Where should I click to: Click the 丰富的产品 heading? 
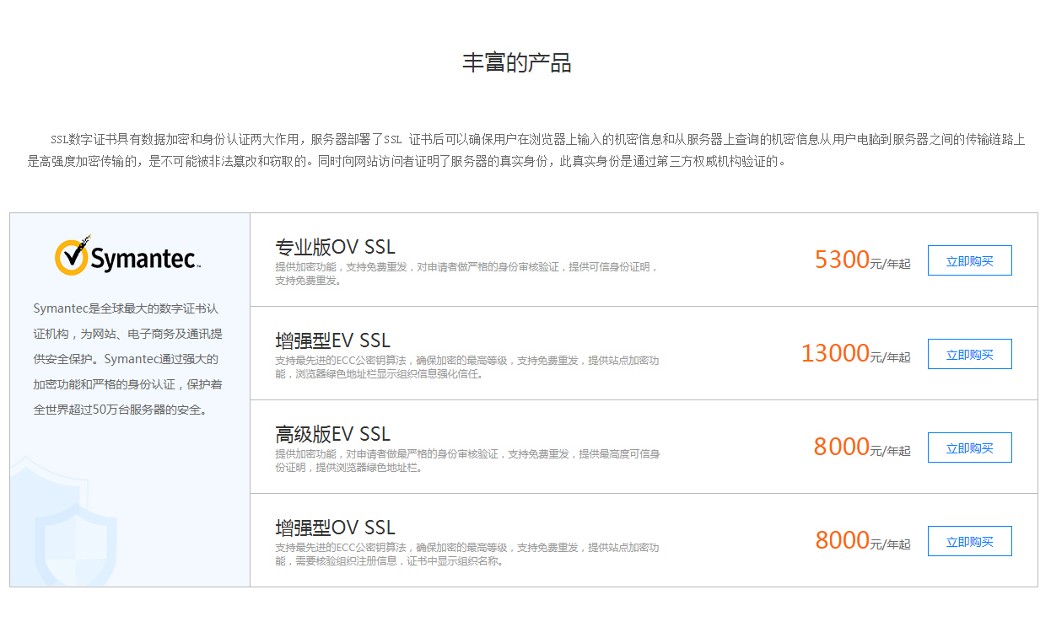[517, 62]
